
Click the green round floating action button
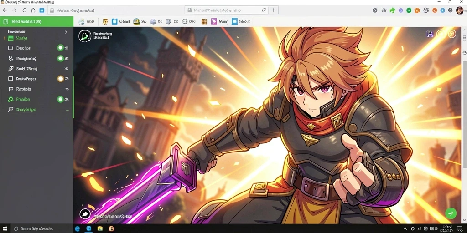(x=451, y=213)
